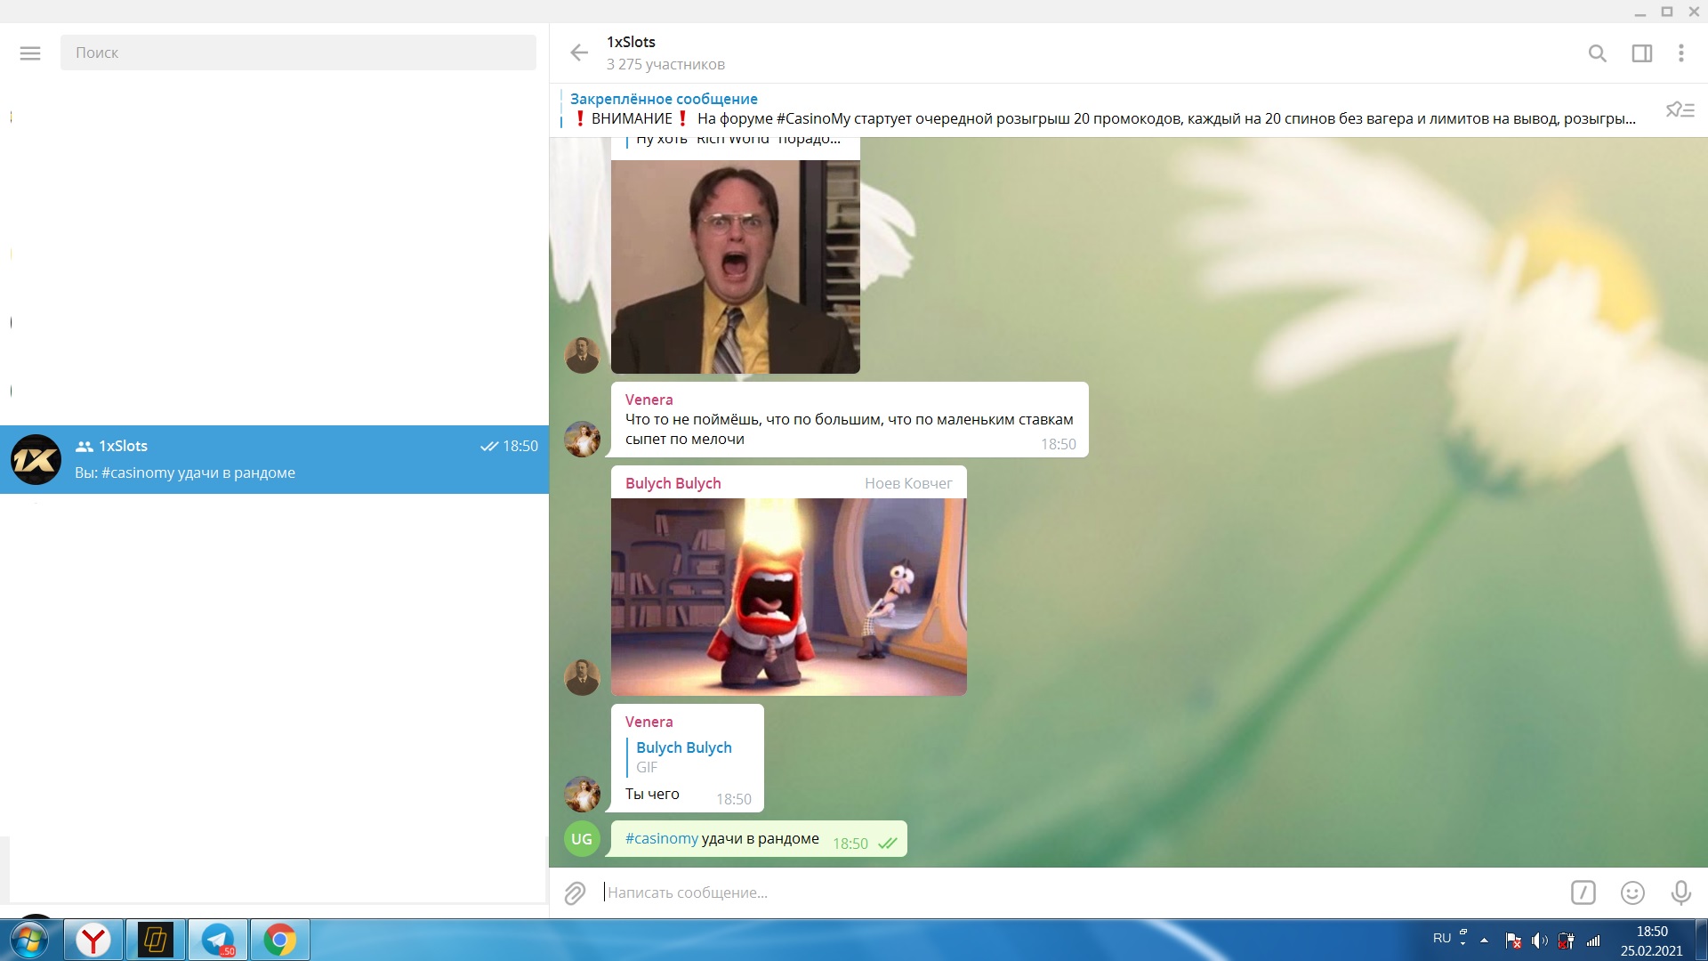
Task: Open Telegram from the Windows taskbar
Action: [218, 940]
